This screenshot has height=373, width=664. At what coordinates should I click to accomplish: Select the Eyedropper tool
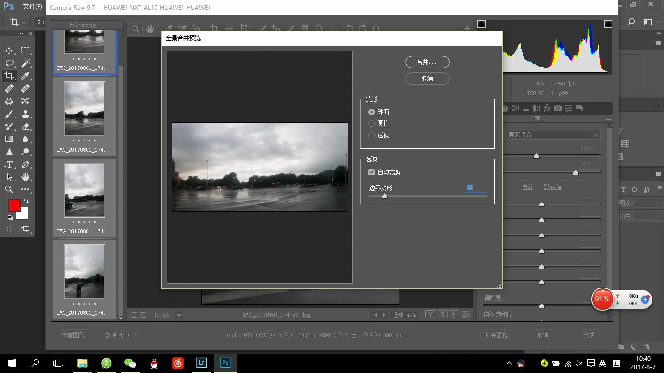(x=25, y=76)
